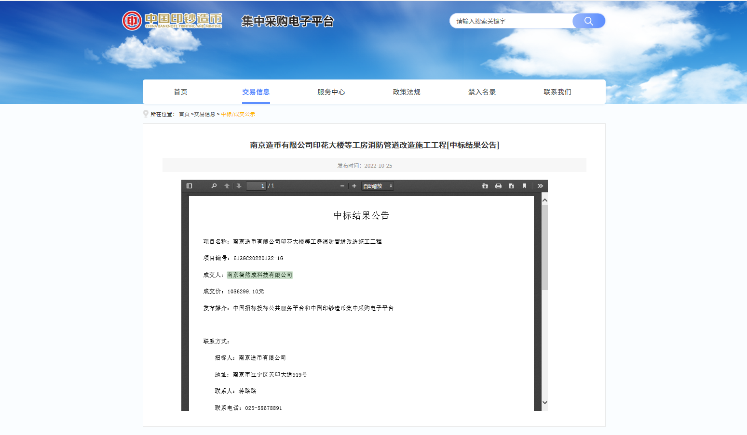Image resolution: width=747 pixels, height=435 pixels.
Task: Toggle the PDF sidebar panel
Action: click(x=189, y=185)
